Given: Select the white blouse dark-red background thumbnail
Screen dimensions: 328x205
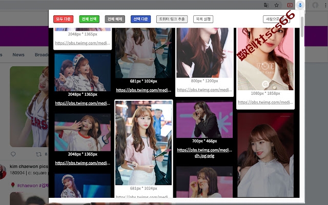Looking at the screenshot, I should [265, 155].
